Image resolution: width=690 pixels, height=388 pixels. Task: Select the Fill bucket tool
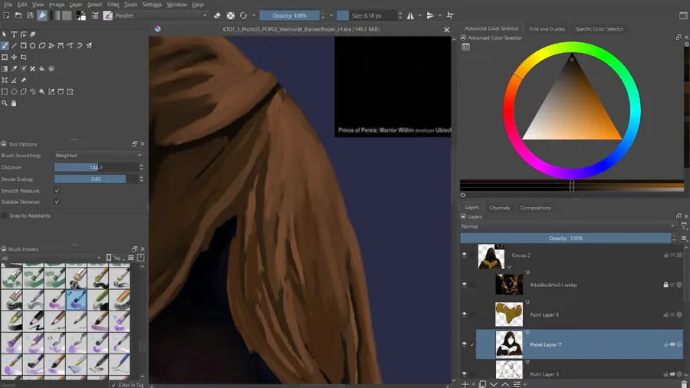pos(42,68)
